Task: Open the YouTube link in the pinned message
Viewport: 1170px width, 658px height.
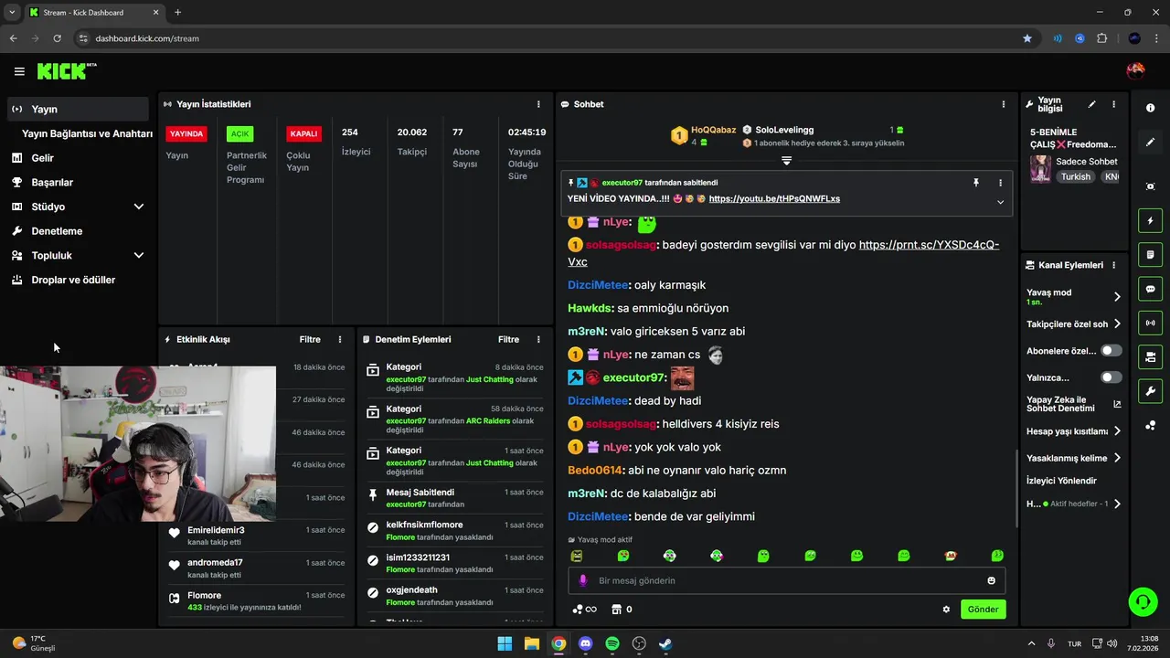Action: click(x=774, y=198)
